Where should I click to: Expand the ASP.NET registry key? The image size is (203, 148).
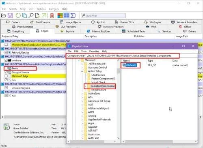(x=82, y=131)
